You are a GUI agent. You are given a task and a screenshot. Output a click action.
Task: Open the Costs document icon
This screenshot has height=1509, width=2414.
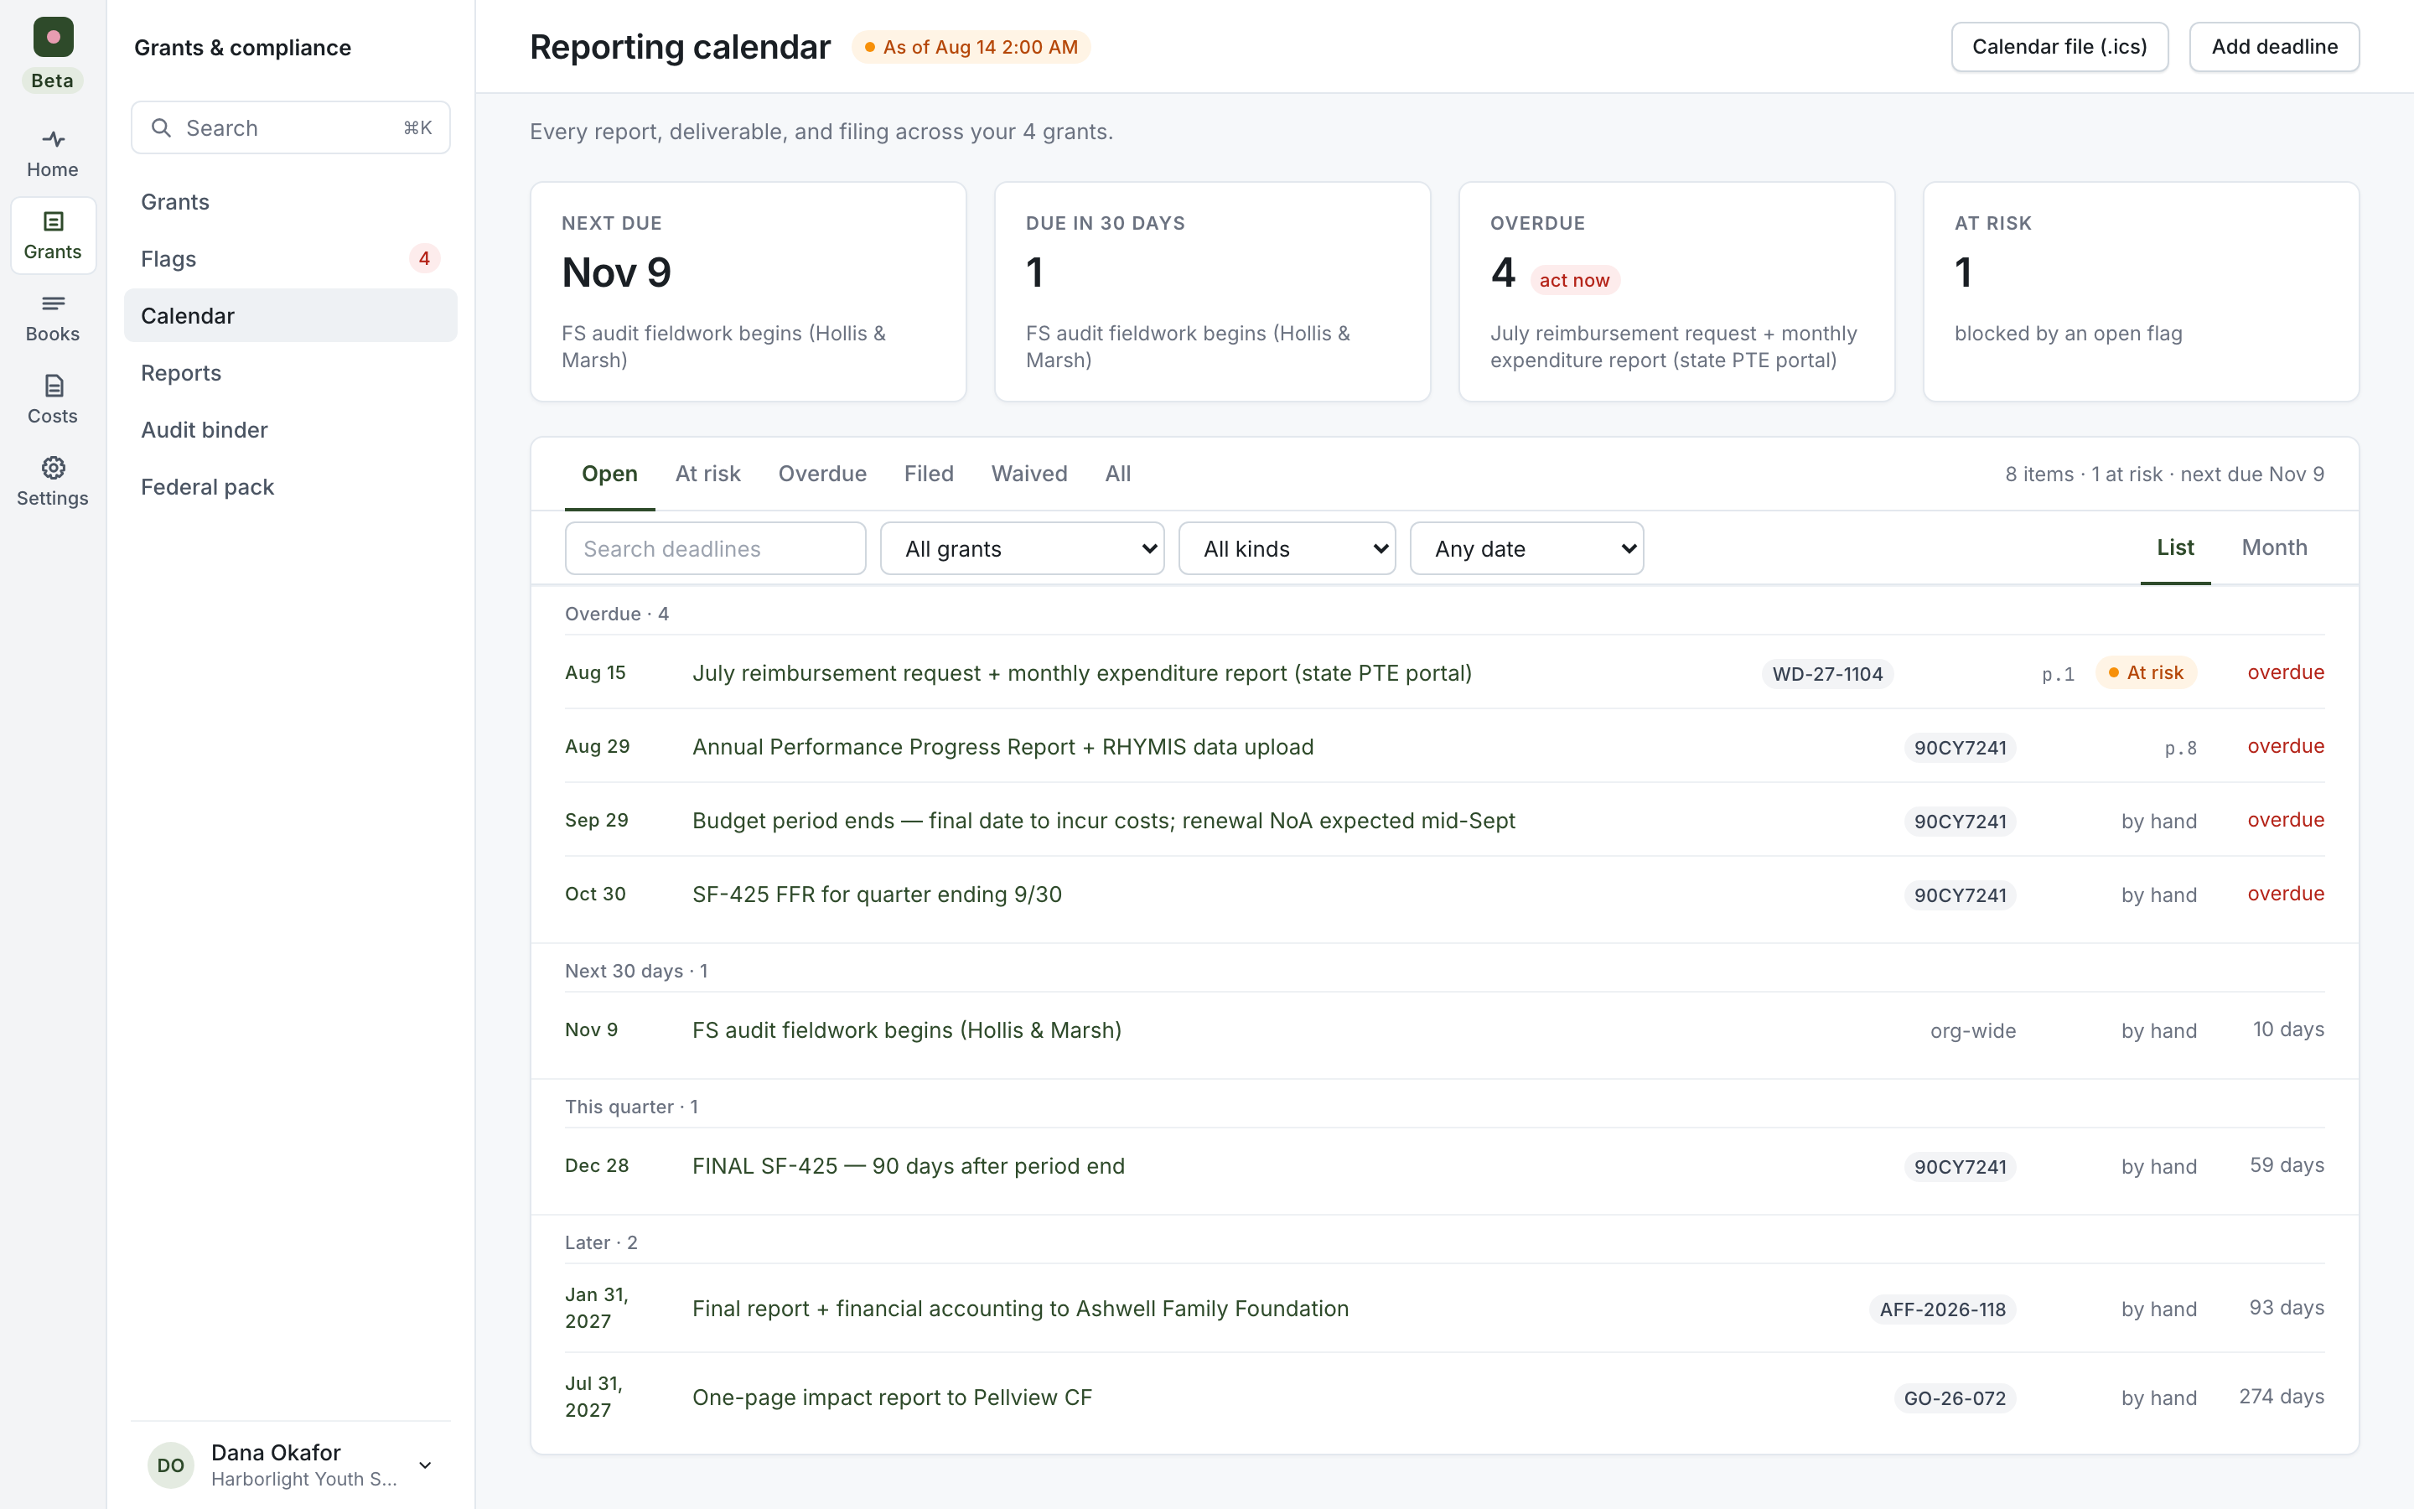pos(53,399)
